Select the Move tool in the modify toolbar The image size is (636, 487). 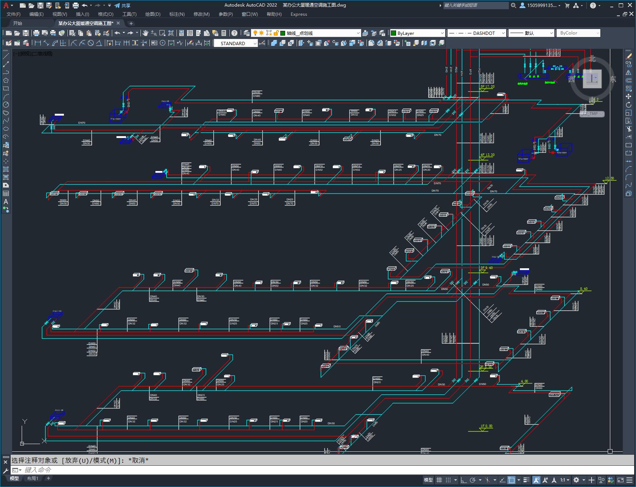click(x=629, y=97)
